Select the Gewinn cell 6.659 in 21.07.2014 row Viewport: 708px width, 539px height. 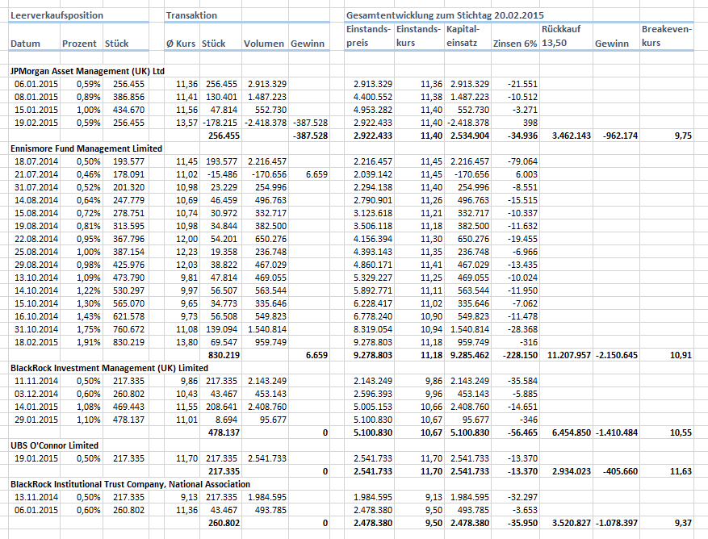(x=317, y=174)
